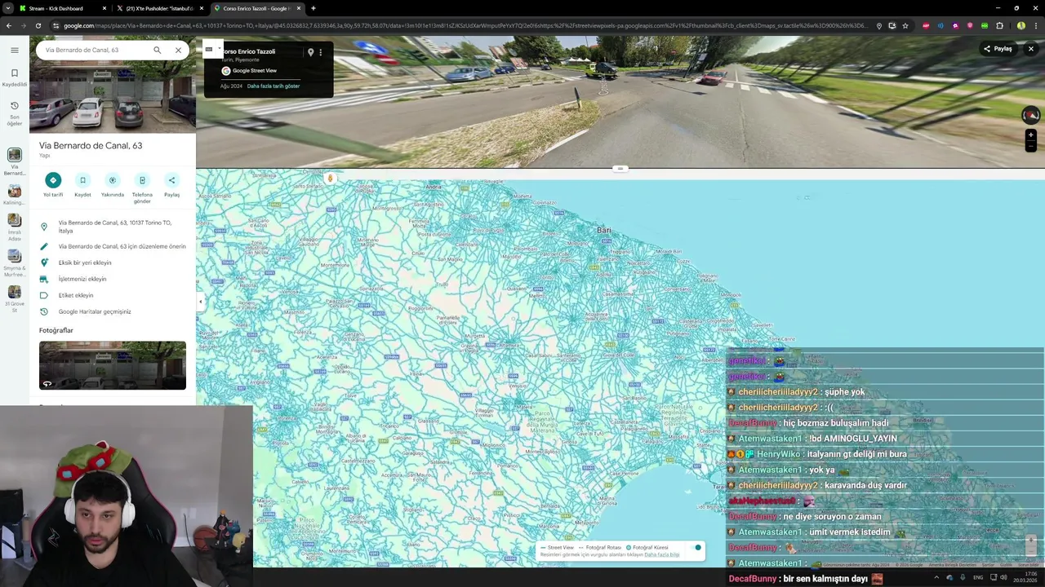Click Etiket ekleyin

[x=113, y=295]
